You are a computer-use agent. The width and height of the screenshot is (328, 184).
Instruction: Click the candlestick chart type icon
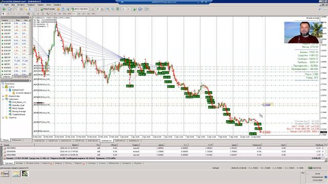(97, 9)
